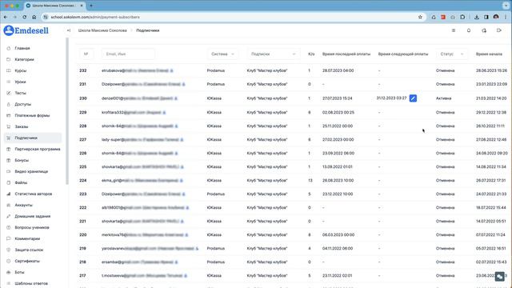Click 26.08.2023 10:00 payment date

click(338, 180)
